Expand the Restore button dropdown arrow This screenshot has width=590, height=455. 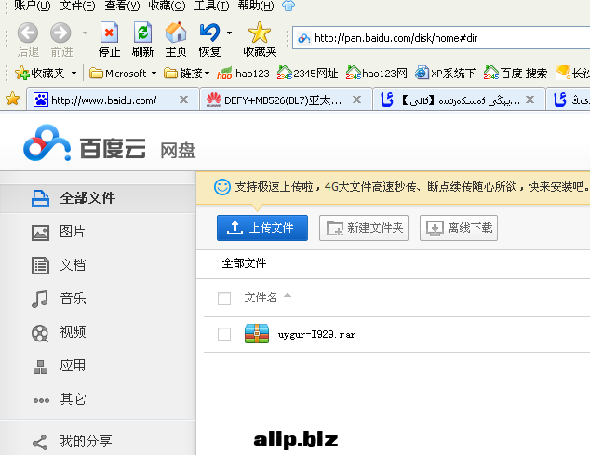pyautogui.click(x=230, y=33)
